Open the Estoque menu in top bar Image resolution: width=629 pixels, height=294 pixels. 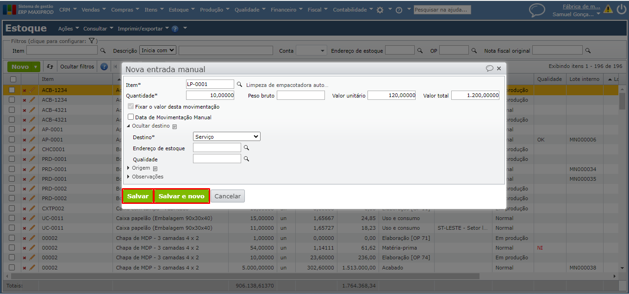179,10
